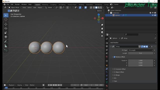Open the Modifier properties wrench tab
The height and width of the screenshot is (90, 160).
[x=107, y=69]
